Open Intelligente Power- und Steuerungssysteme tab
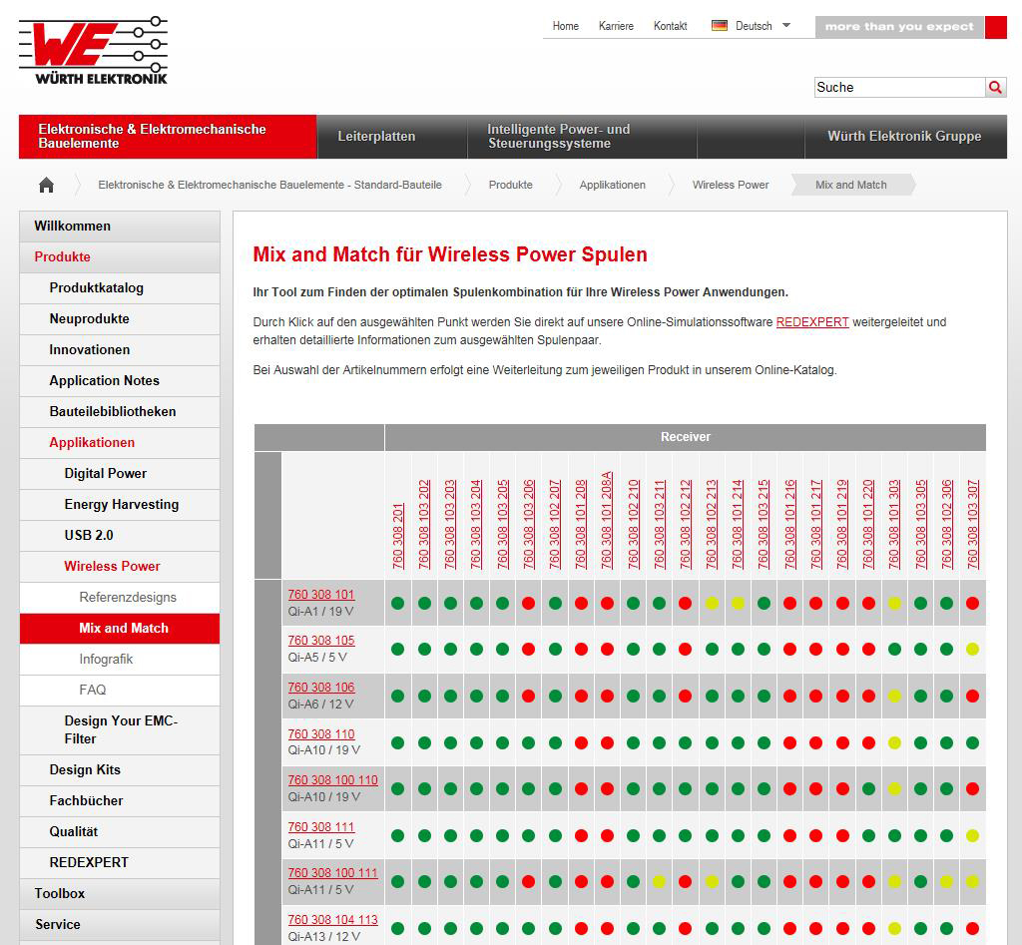Screen dimensions: 1022x945 [582, 136]
